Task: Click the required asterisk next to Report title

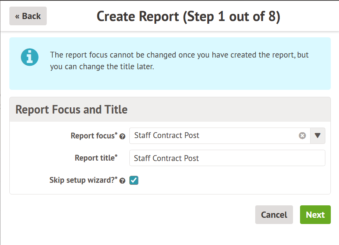Action: tap(116, 156)
